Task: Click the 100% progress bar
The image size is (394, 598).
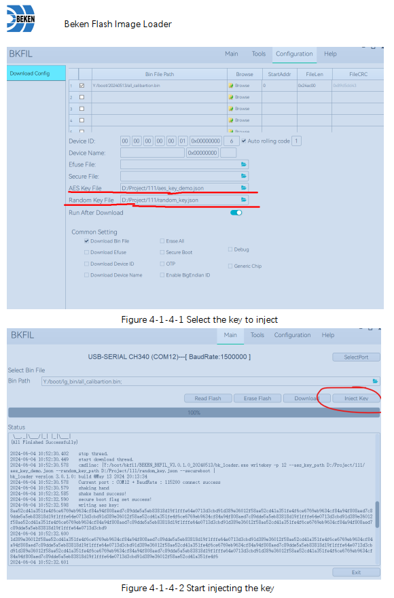Action: 194,412
